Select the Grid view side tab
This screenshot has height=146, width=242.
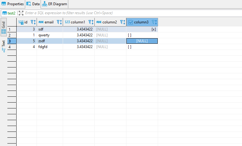[x=4, y=27]
